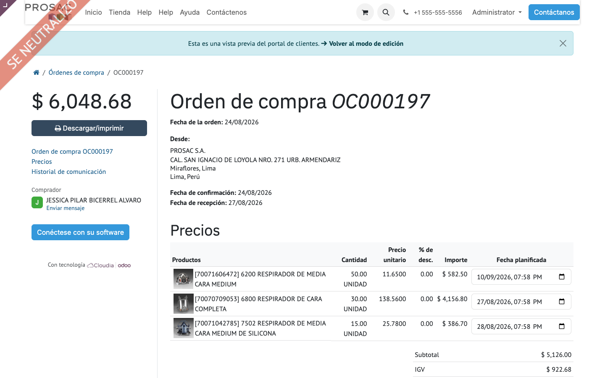Click product name 6200 RESPIRADOR DE MEDIA CARA MEDIUM
Screen dimensions: 605x378
pyautogui.click(x=260, y=279)
